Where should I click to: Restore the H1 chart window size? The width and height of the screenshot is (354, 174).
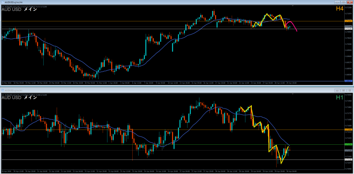(344, 90)
